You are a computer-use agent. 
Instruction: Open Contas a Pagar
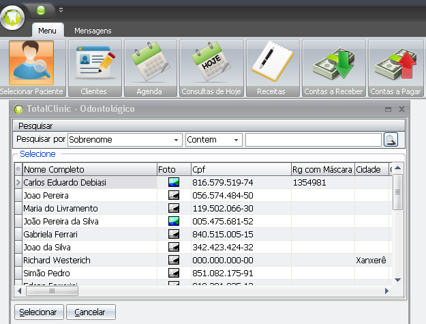click(396, 68)
